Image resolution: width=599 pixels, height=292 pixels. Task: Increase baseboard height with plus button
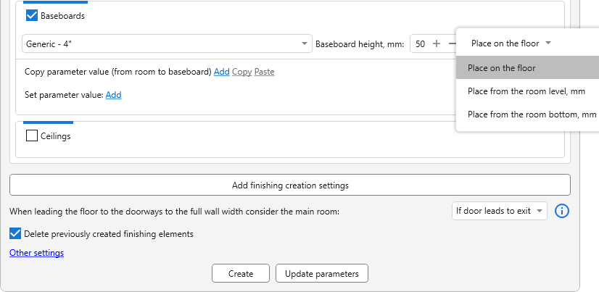click(437, 44)
